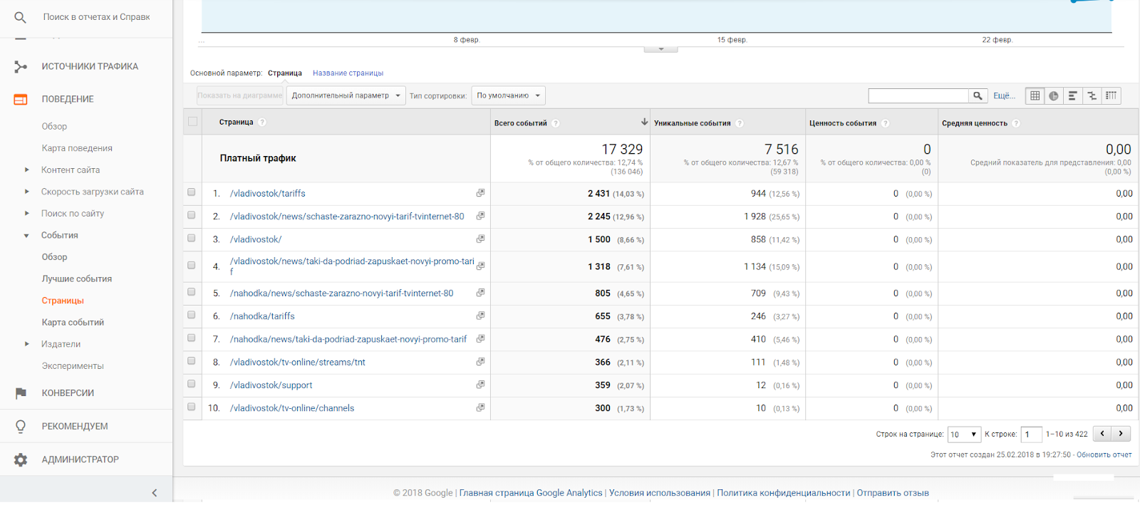Open the /nahodka/tariffs page link
The width and height of the screenshot is (1140, 505).
pyautogui.click(x=262, y=316)
